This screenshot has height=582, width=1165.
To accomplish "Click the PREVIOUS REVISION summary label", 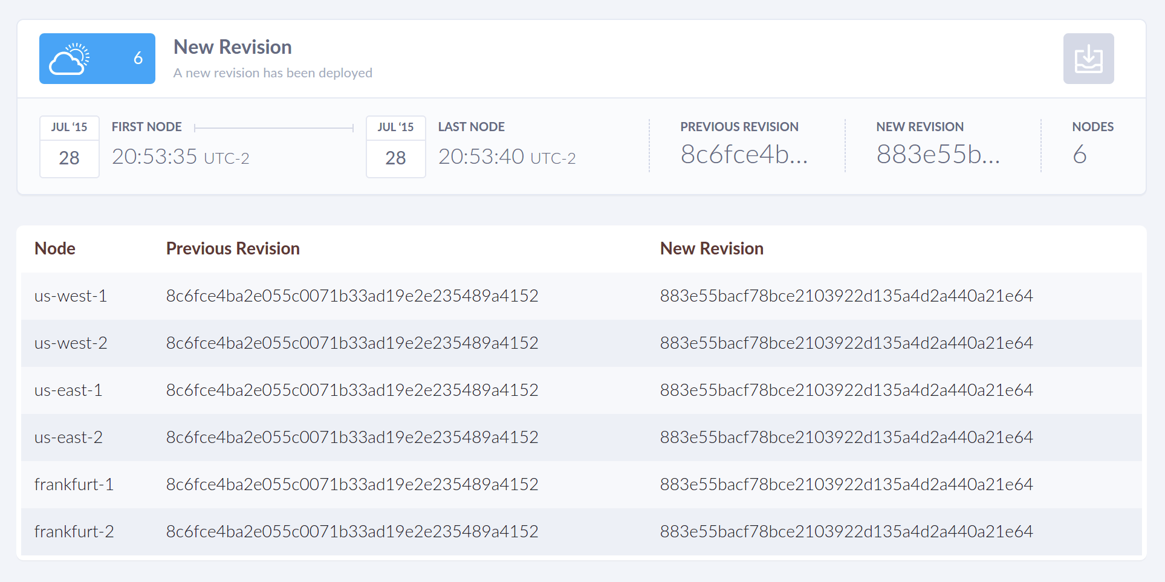I will 739,127.
